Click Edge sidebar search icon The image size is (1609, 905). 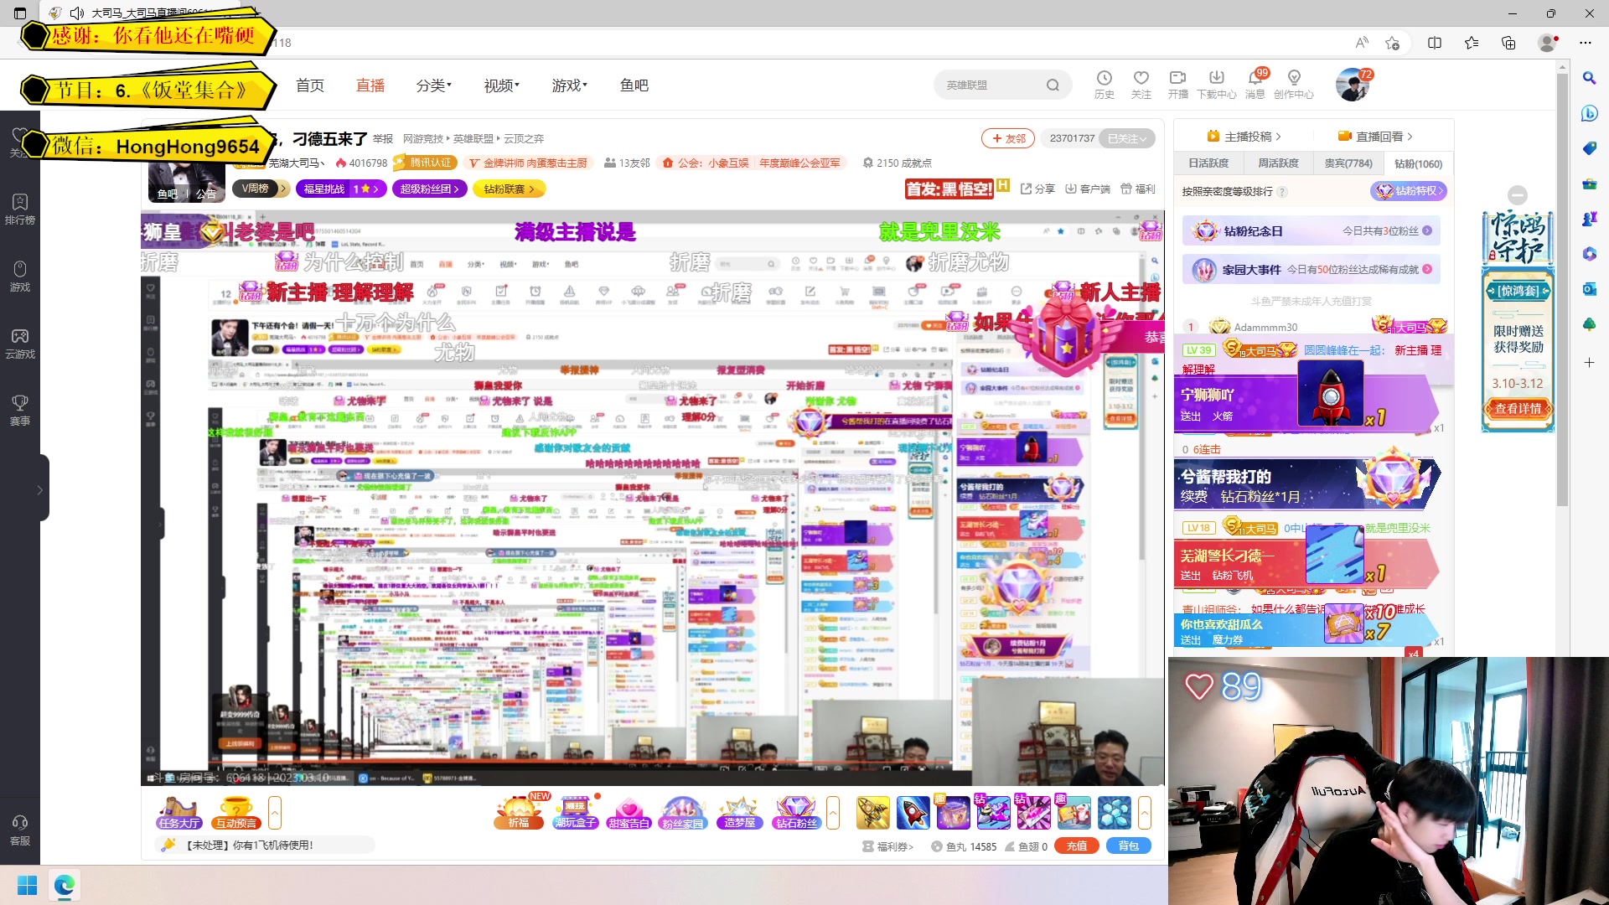[x=1589, y=78]
